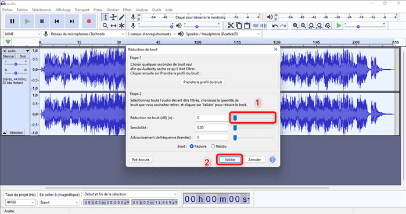This screenshot has width=406, height=214.
Task: Click the Stop transport button
Action: point(42,22)
